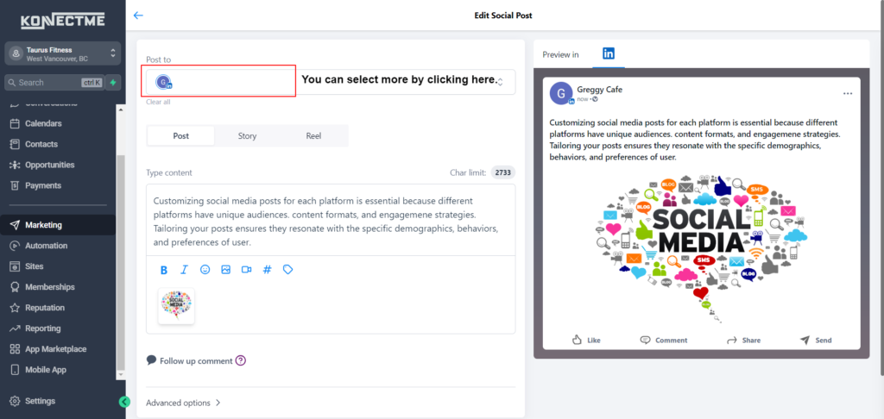
Task: Click the back arrow beside Edit Social Post
Action: point(139,15)
